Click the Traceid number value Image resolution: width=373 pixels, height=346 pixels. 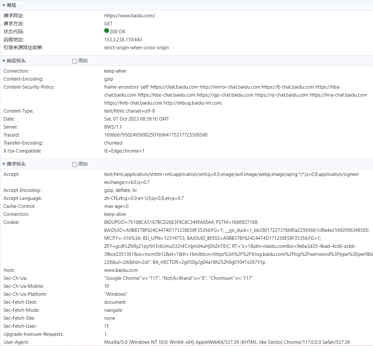[x=156, y=135]
